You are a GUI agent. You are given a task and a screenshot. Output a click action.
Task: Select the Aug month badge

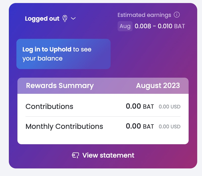[x=125, y=26]
